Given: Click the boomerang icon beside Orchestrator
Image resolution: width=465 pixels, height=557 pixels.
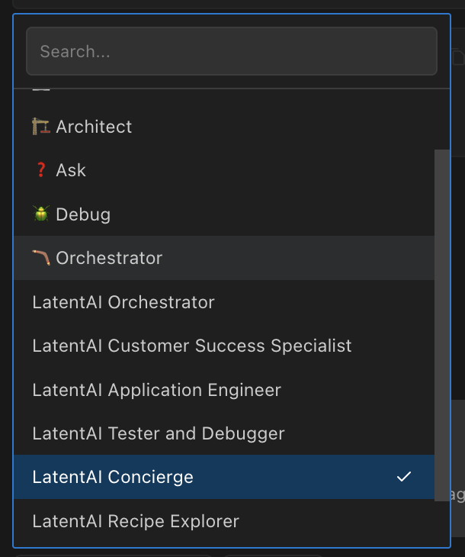Looking at the screenshot, I should [x=41, y=258].
